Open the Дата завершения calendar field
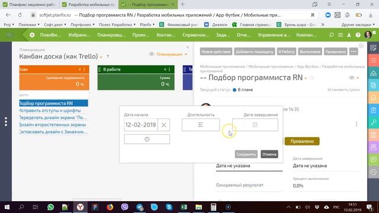The image size is (379, 213). 255,125
